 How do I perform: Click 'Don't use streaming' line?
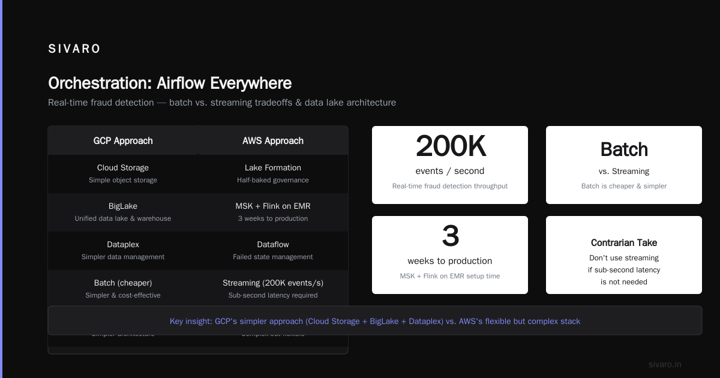(624, 258)
